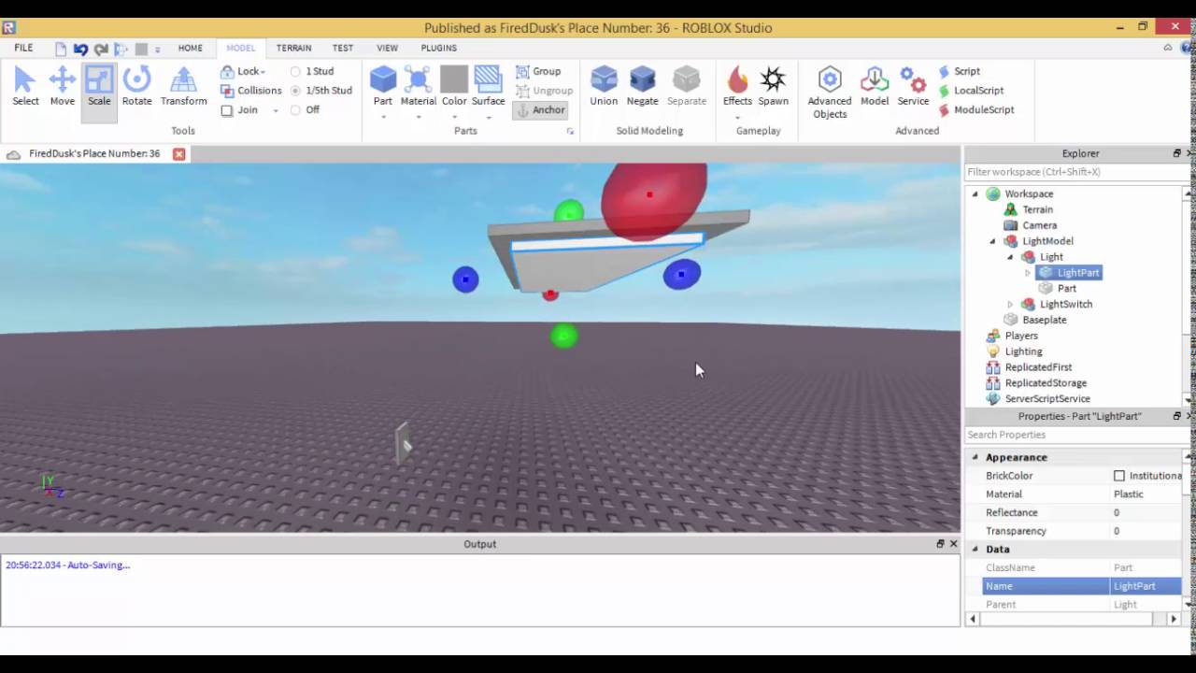Collapse the LightModel node

[993, 241]
